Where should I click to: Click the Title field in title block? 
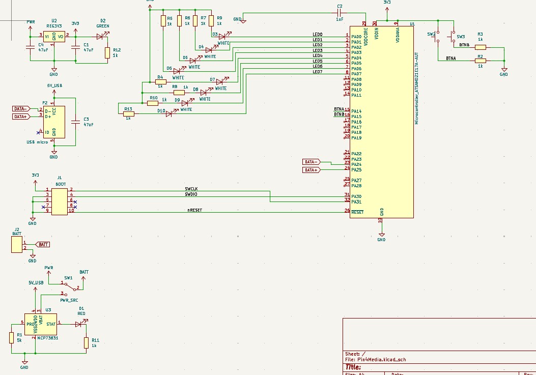coord(354,367)
